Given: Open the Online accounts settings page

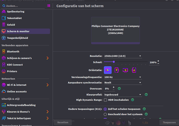Looking at the screenshot, I should point(25,91).
